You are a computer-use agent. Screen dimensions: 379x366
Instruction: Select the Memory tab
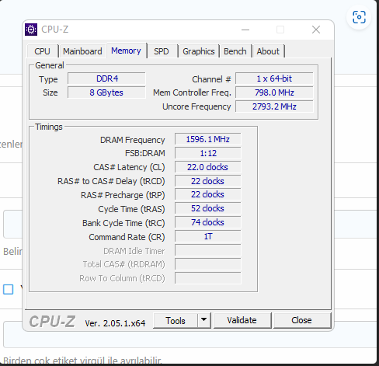(x=126, y=51)
